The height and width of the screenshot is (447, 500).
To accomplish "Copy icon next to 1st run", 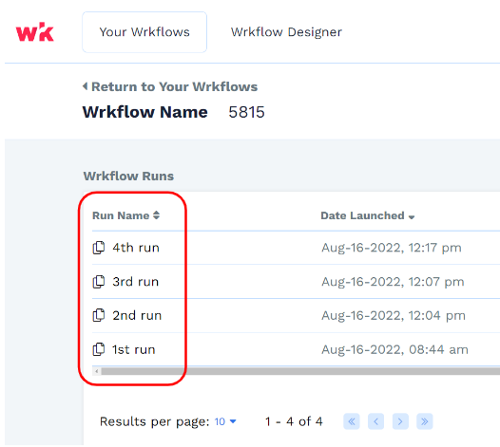I will (99, 349).
